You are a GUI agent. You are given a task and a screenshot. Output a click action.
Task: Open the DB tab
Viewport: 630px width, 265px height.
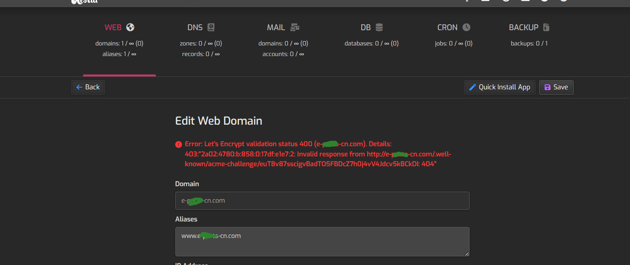click(371, 27)
